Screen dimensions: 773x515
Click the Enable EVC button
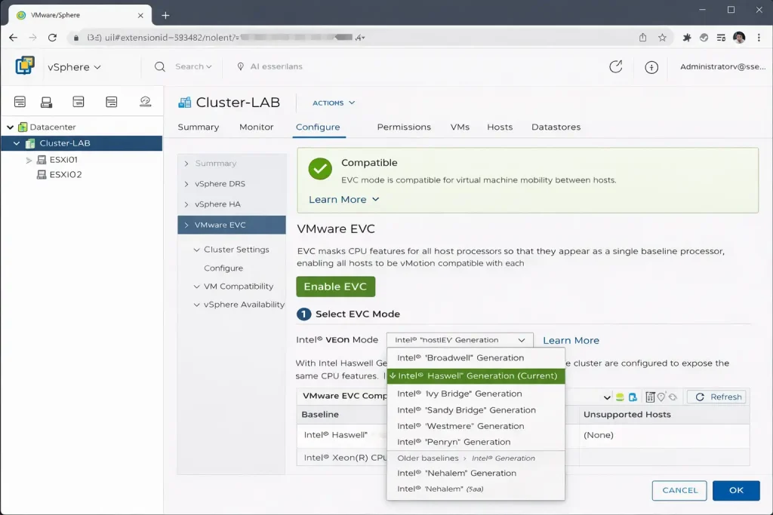[x=335, y=287]
